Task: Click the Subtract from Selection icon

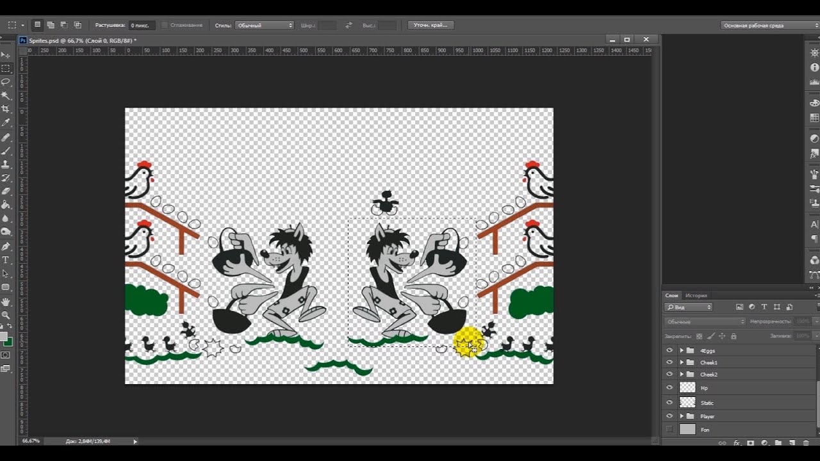Action: coord(64,25)
